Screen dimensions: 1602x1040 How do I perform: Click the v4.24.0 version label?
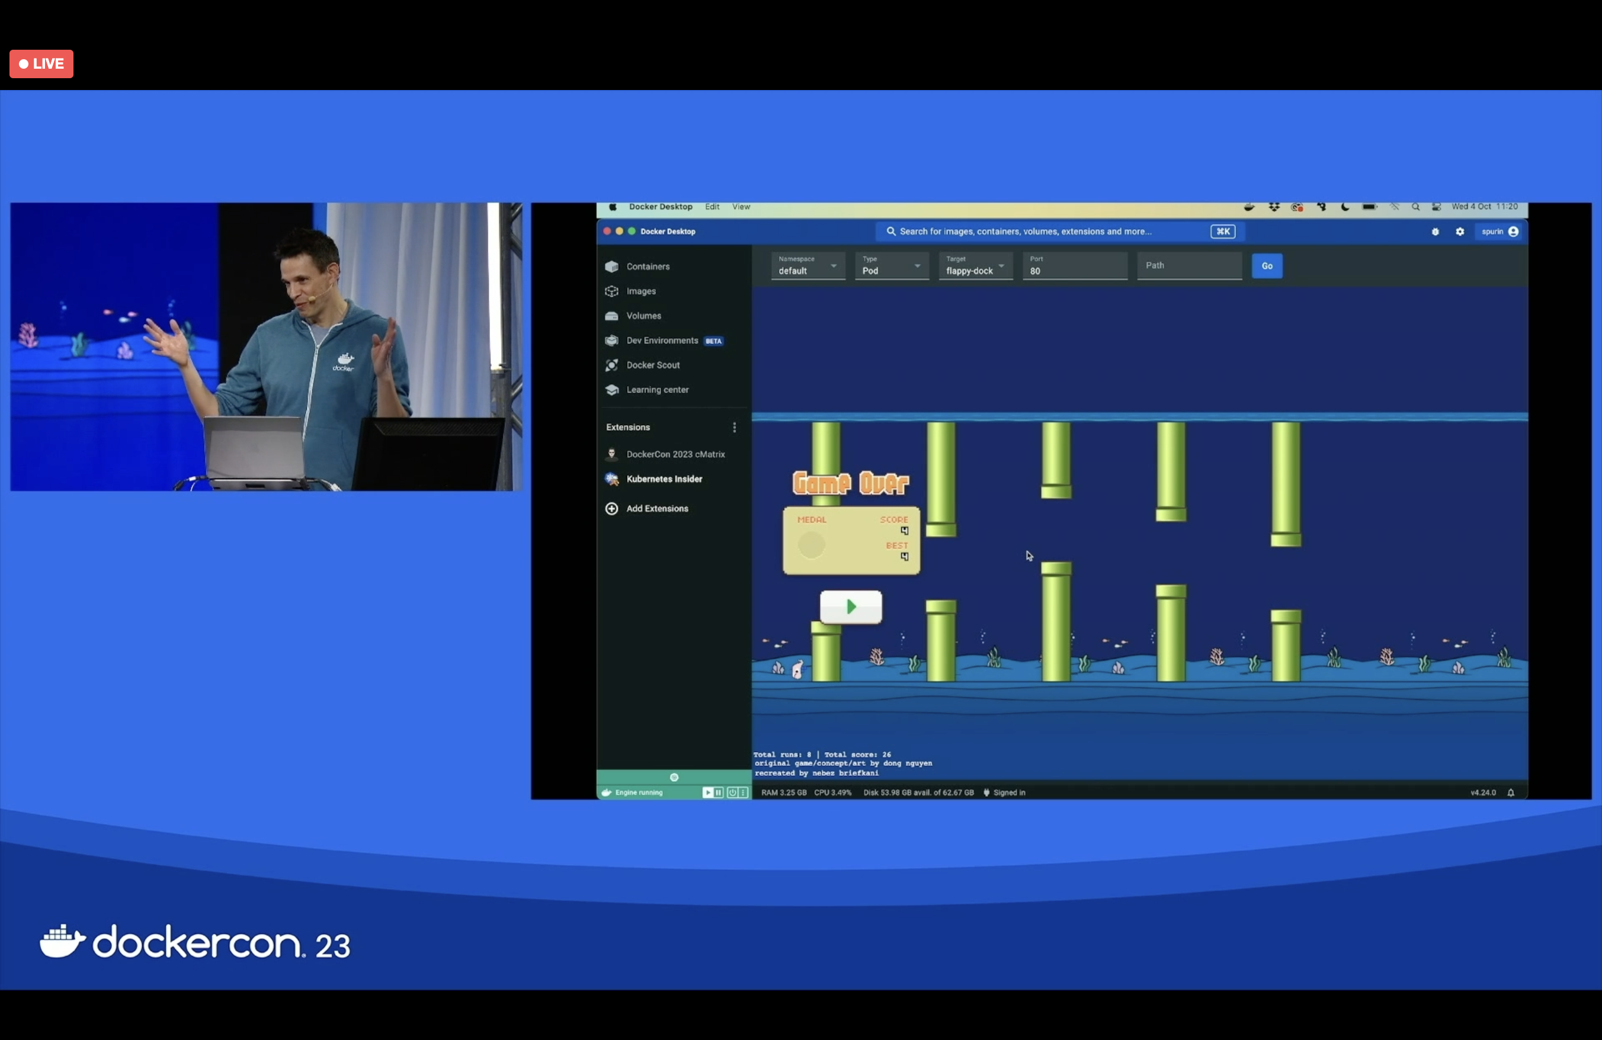[1483, 792]
